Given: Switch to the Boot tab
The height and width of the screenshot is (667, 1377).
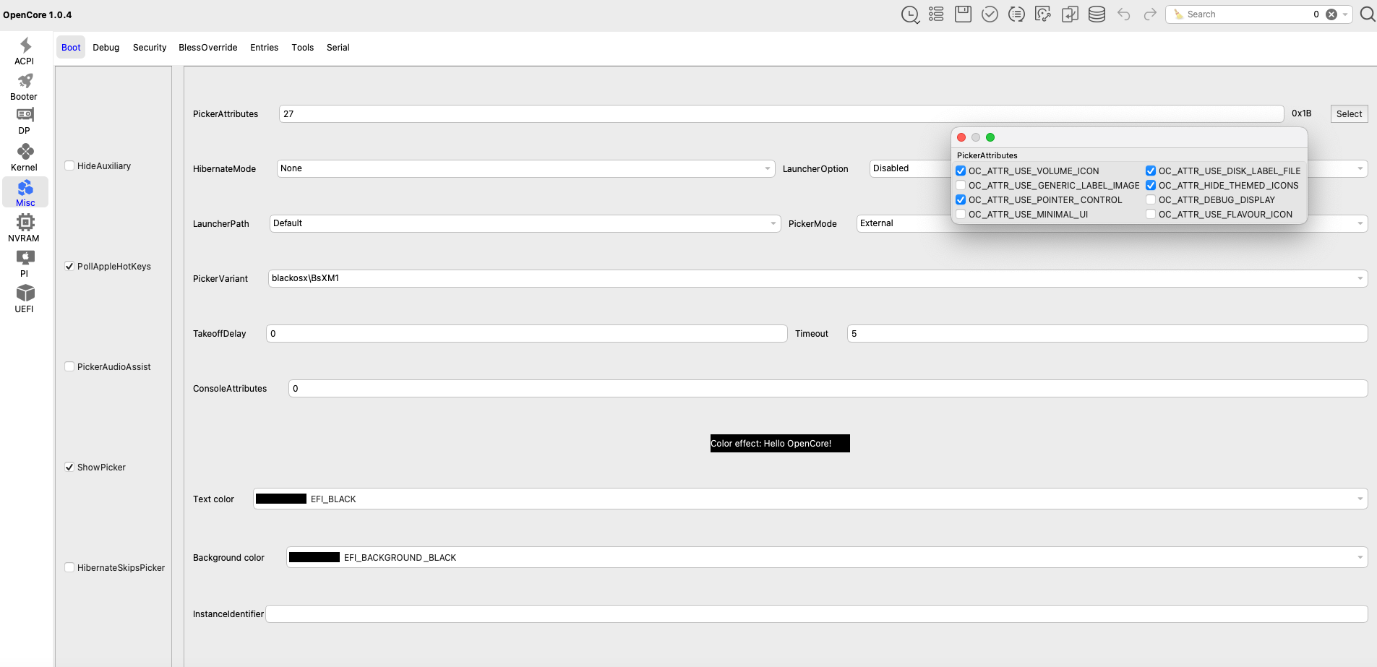Looking at the screenshot, I should pos(71,47).
